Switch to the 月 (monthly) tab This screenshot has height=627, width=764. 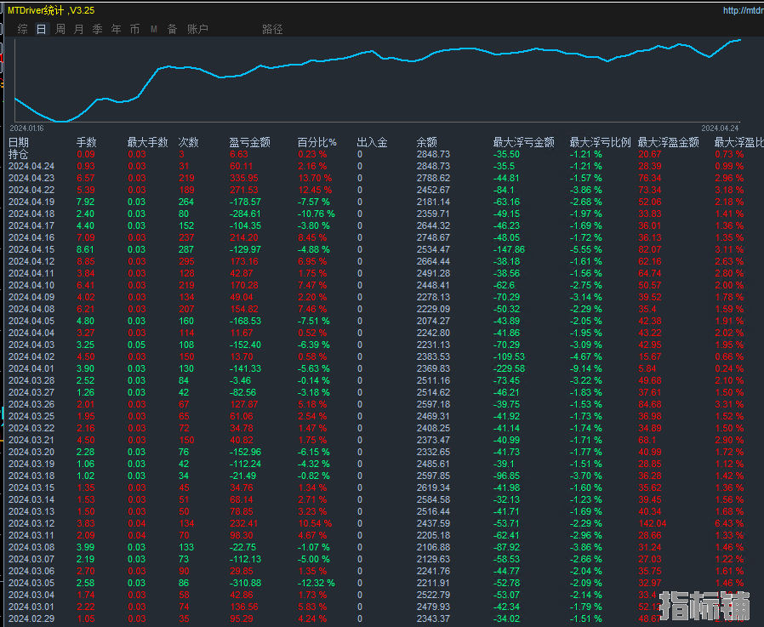79,29
